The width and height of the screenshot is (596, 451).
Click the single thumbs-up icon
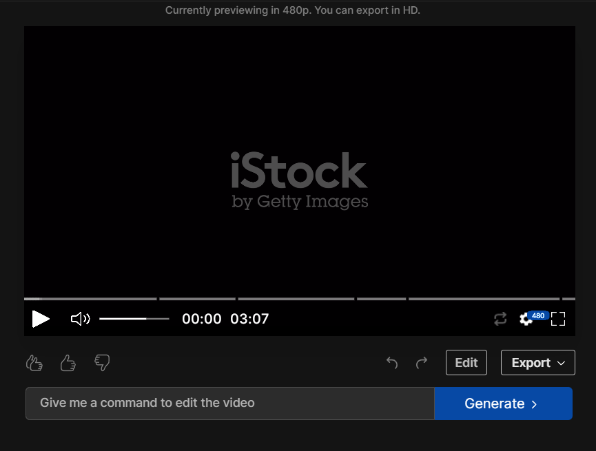(x=68, y=363)
